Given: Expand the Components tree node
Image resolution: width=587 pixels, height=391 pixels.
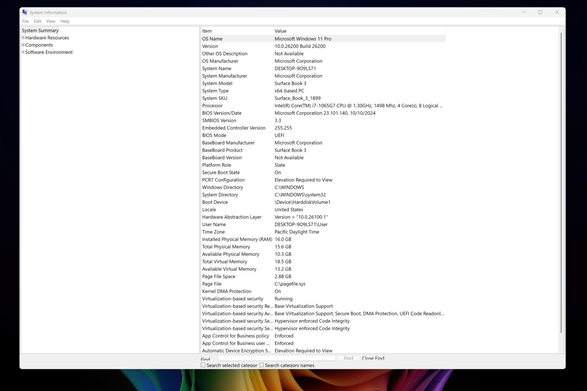Looking at the screenshot, I should tap(23, 45).
